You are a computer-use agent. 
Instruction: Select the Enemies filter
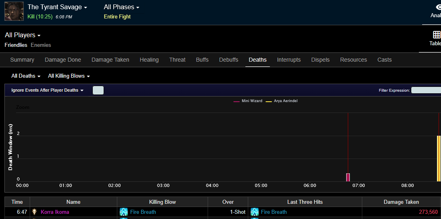tap(41, 45)
